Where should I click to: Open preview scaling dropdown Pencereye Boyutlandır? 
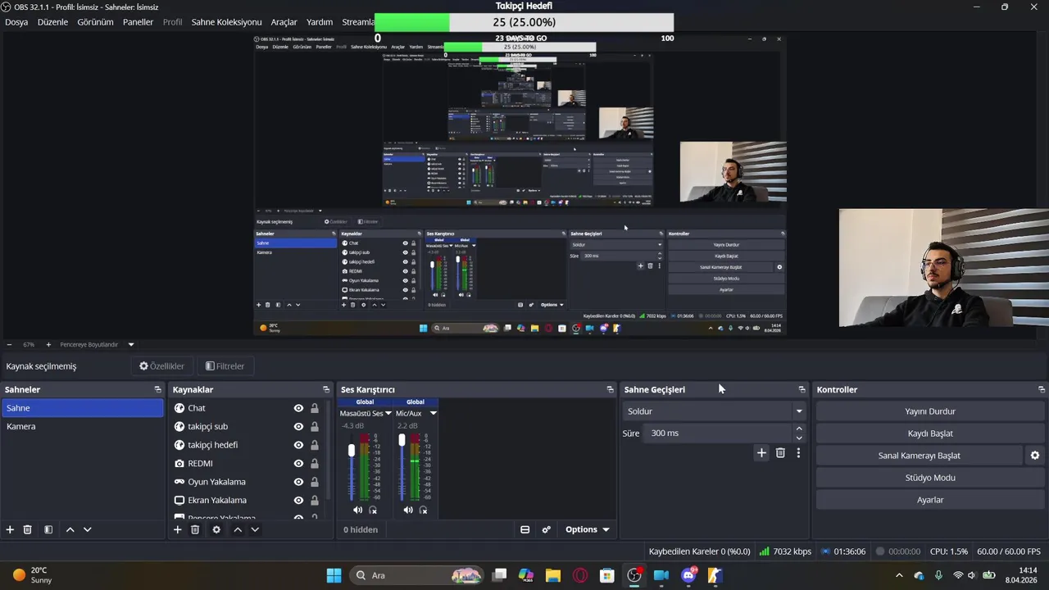(130, 345)
